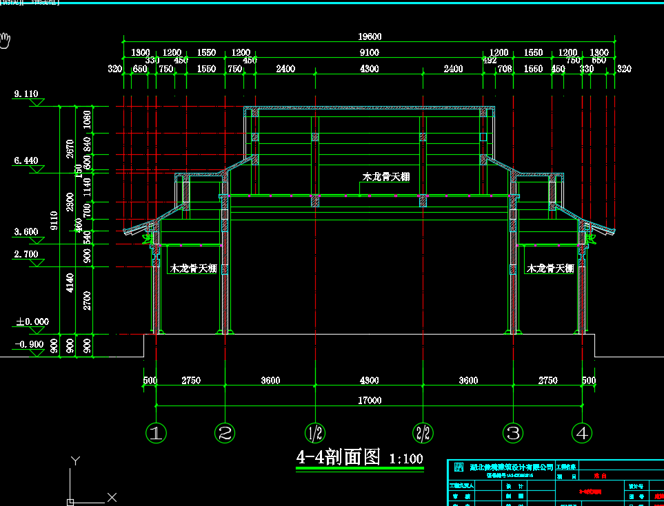Select grid axis bubble 2/2
Viewport: 664px width, 506px height.
point(423,433)
